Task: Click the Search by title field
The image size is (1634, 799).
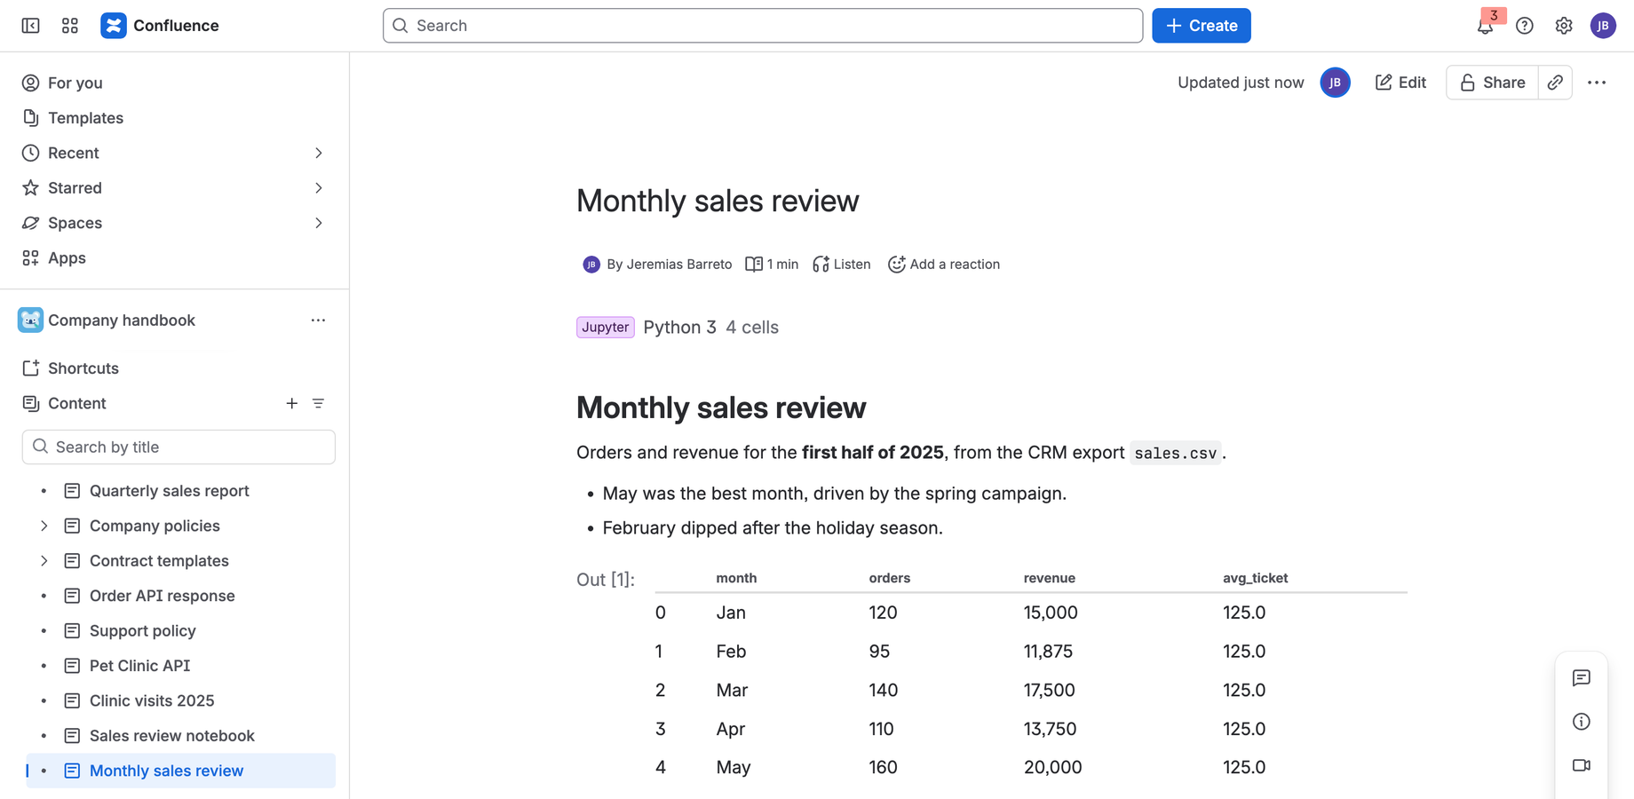Action: pos(178,447)
